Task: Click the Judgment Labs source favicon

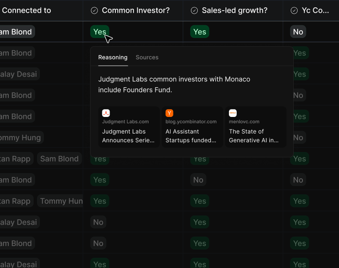Action: tap(106, 113)
